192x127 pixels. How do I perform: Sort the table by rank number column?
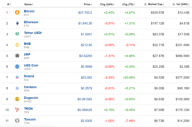tap(9, 4)
